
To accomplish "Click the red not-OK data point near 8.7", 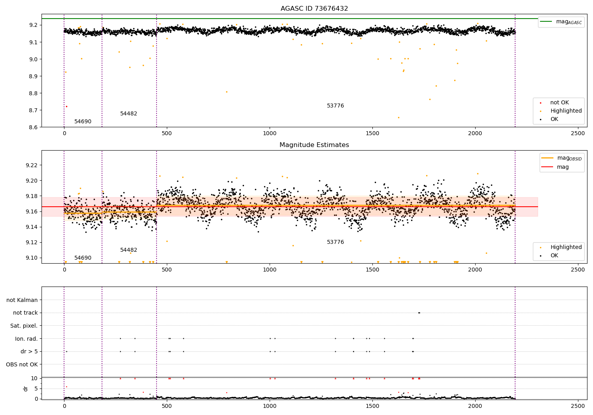I will coord(66,106).
